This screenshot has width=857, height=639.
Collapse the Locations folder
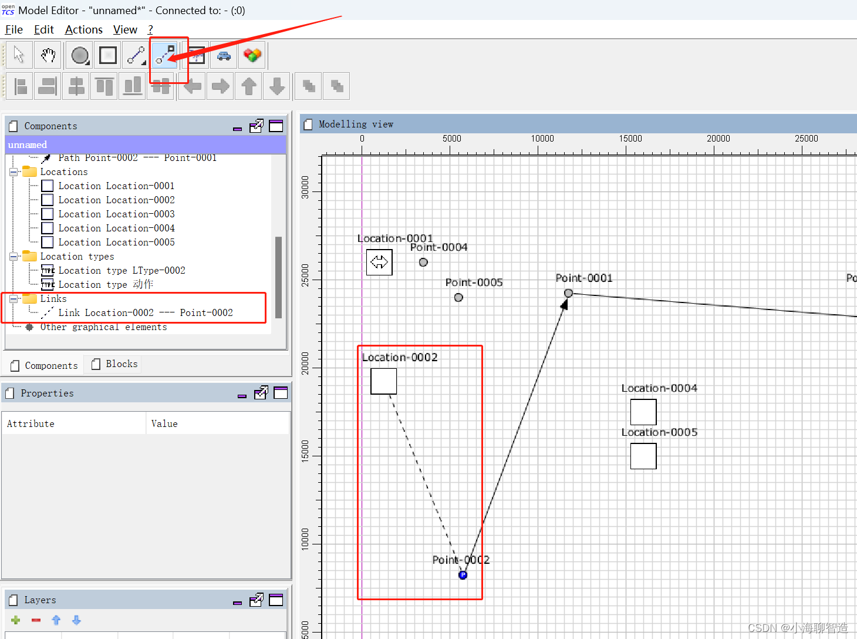[13, 172]
